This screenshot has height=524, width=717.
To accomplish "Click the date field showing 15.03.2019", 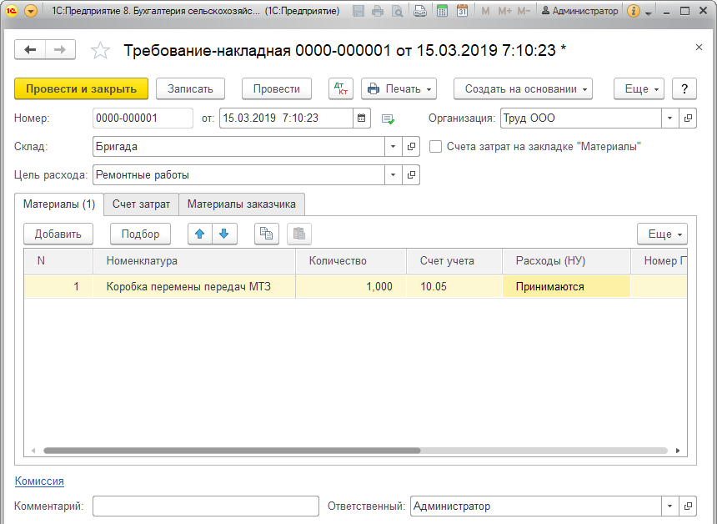I will click(286, 118).
